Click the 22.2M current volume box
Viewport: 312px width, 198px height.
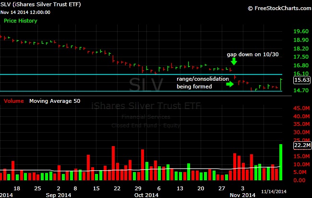coord(302,145)
